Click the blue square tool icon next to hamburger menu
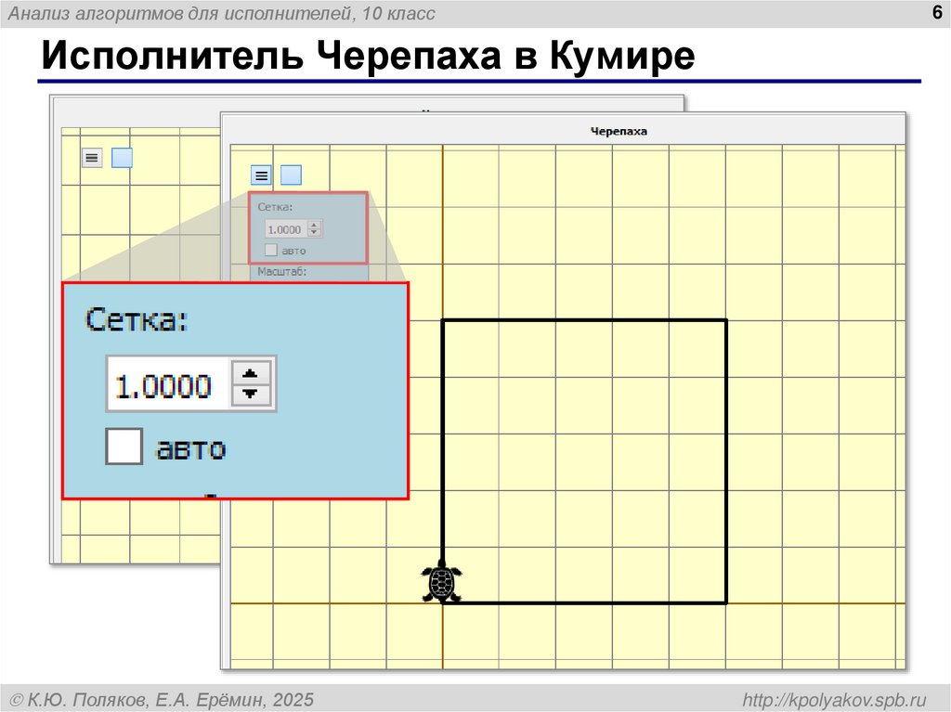Viewport: 951px width, 712px height. pos(291,174)
